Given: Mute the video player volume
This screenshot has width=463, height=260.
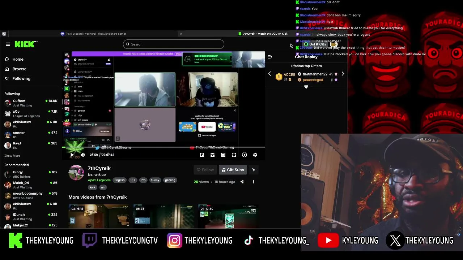Looking at the screenshot, I should tap(82, 155).
